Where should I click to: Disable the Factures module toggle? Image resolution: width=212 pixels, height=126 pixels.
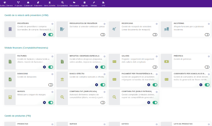click(x=51, y=67)
